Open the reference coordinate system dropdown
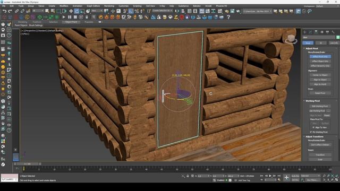The image size is (340, 191). [x=97, y=11]
